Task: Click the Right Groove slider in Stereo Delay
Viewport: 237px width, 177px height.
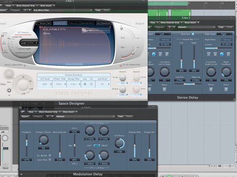Action: tap(218, 48)
